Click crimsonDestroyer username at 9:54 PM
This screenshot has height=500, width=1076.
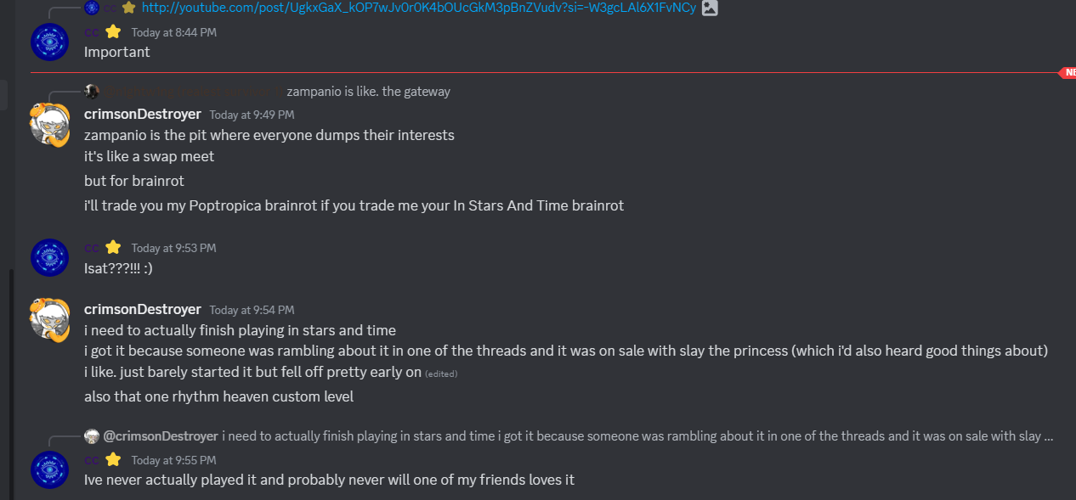click(142, 309)
